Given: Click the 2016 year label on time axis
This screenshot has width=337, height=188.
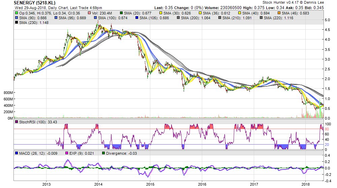Looking at the screenshot, I should point(202,184).
